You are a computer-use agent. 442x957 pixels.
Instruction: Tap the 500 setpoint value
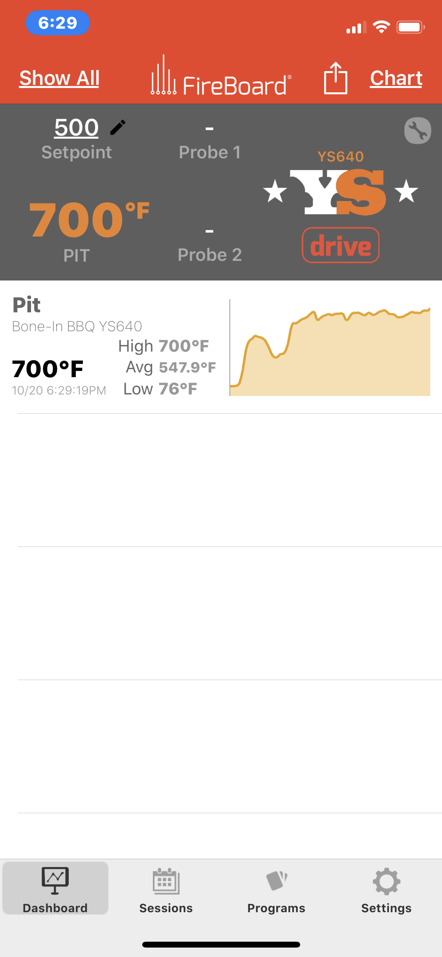click(x=76, y=128)
